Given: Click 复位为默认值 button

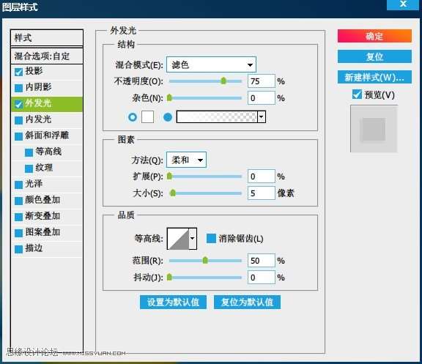Looking at the screenshot, I should point(247,302).
